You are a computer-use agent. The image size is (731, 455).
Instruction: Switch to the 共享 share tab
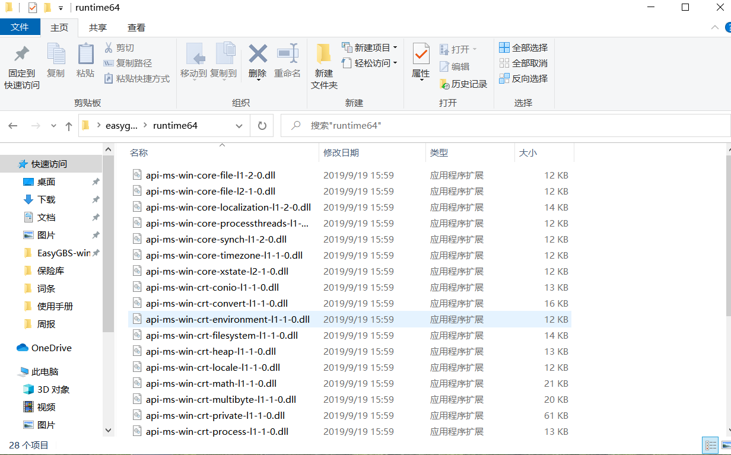point(98,27)
